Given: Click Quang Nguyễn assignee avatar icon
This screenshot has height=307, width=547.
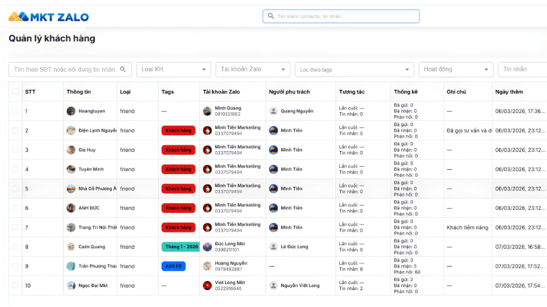Looking at the screenshot, I should pyautogui.click(x=273, y=111).
